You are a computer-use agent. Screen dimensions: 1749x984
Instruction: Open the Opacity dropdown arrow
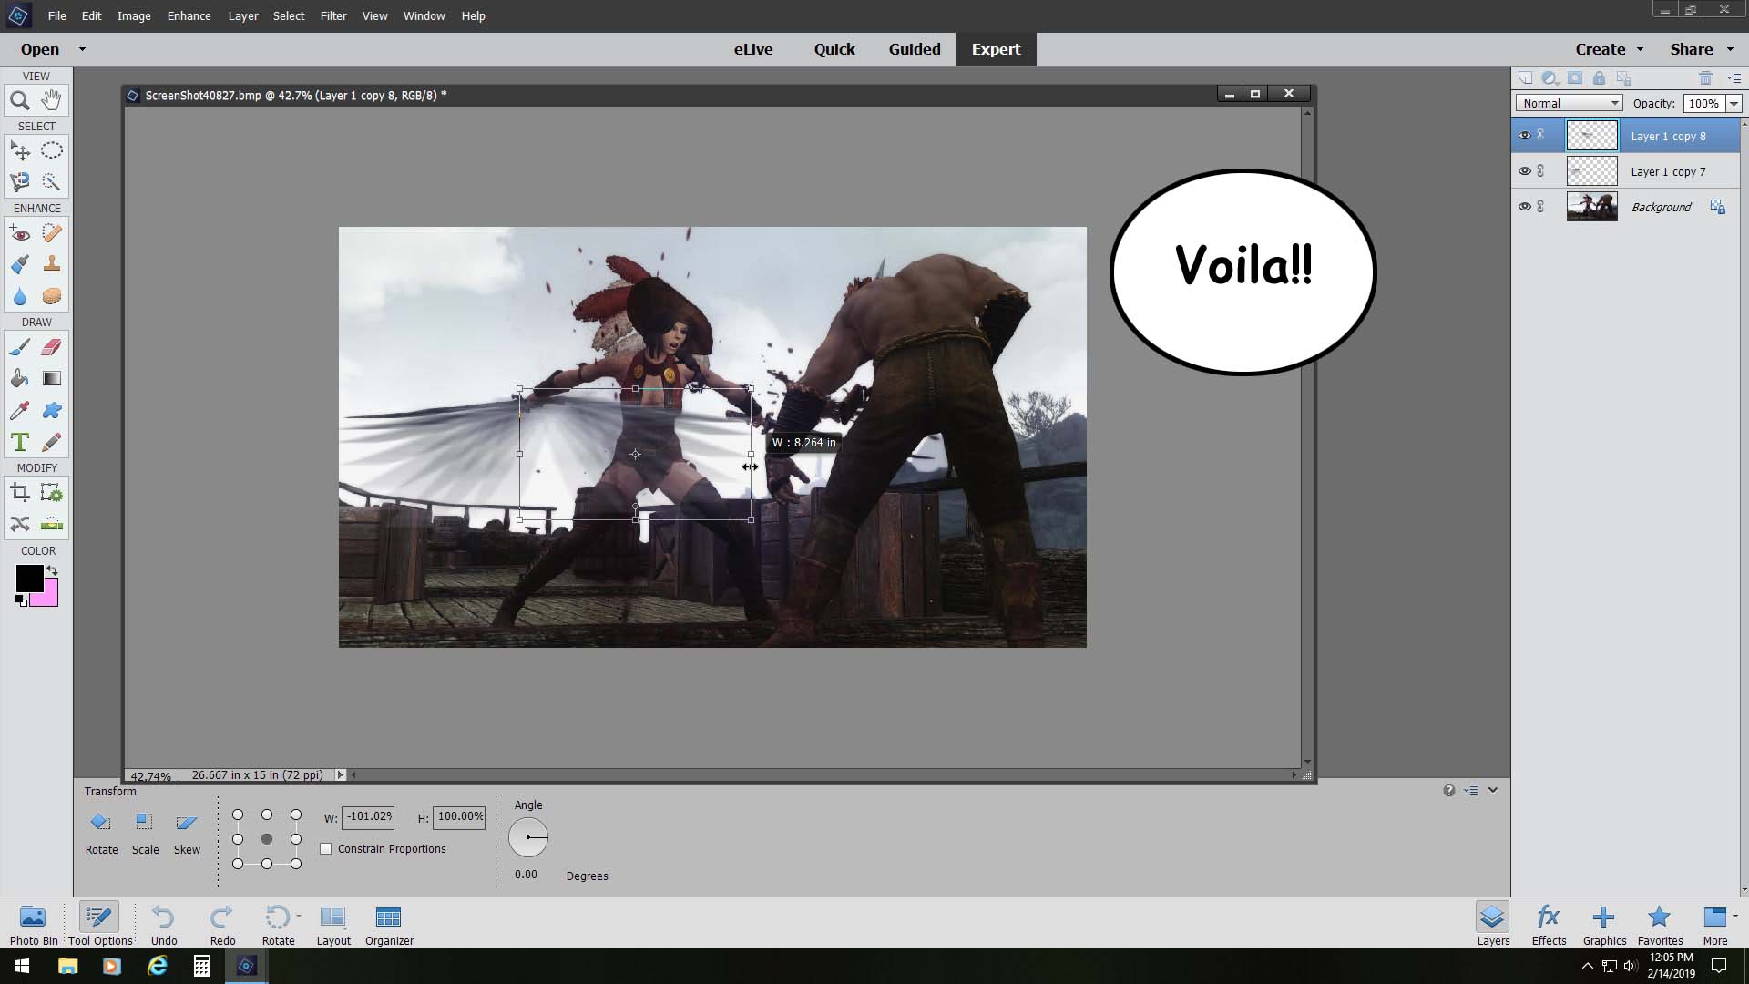point(1734,104)
